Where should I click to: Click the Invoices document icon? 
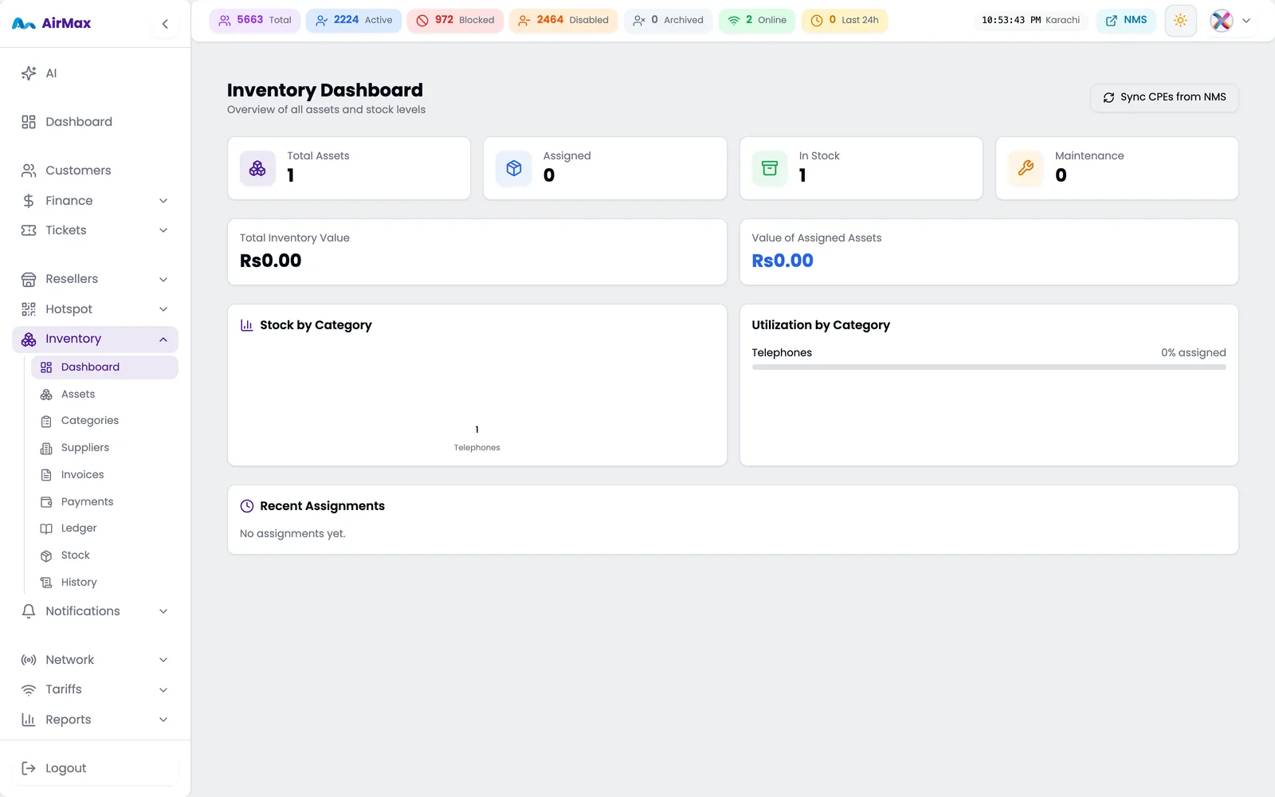(x=46, y=475)
